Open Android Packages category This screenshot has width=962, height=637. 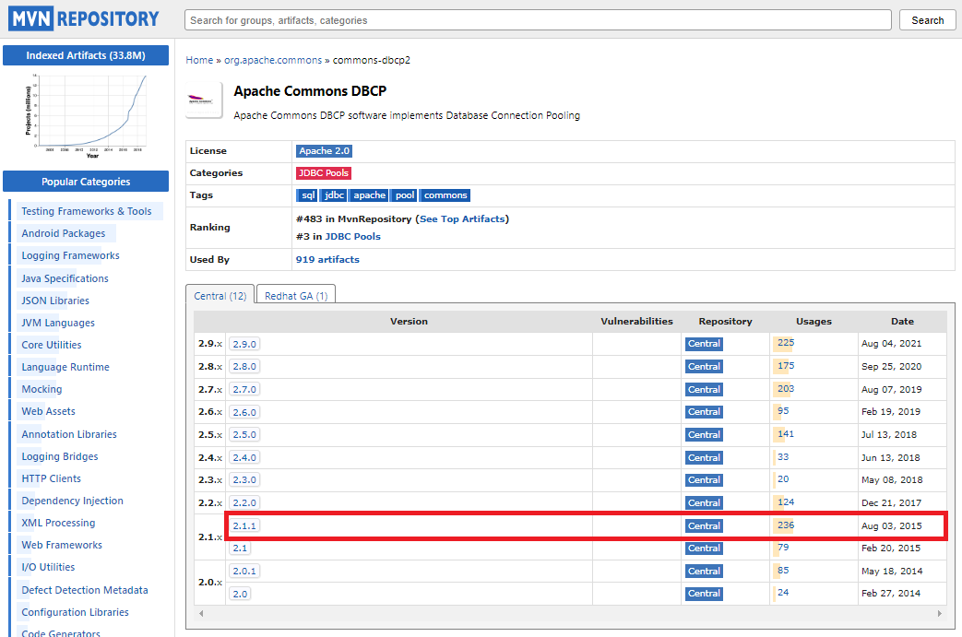(x=64, y=233)
